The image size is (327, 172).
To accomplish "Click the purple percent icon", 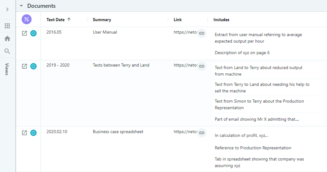I will pos(27,19).
